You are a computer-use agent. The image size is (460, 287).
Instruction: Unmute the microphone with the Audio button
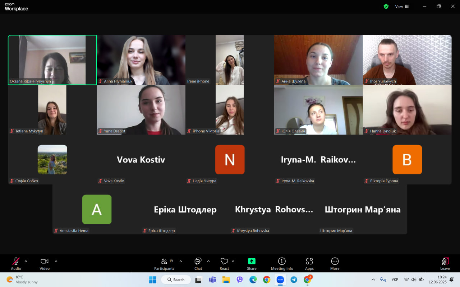[16, 264]
